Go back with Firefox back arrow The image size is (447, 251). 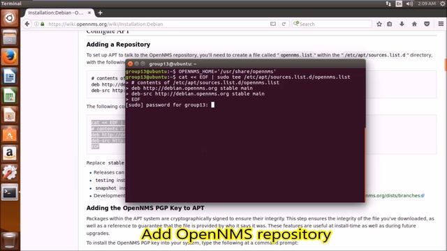(27, 24)
